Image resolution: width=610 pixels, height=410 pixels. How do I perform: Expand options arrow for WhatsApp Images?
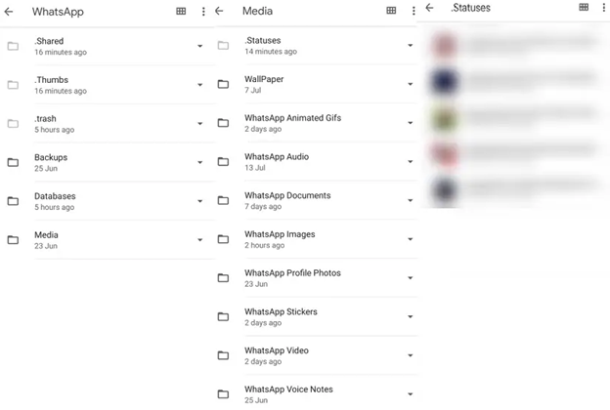pos(410,239)
